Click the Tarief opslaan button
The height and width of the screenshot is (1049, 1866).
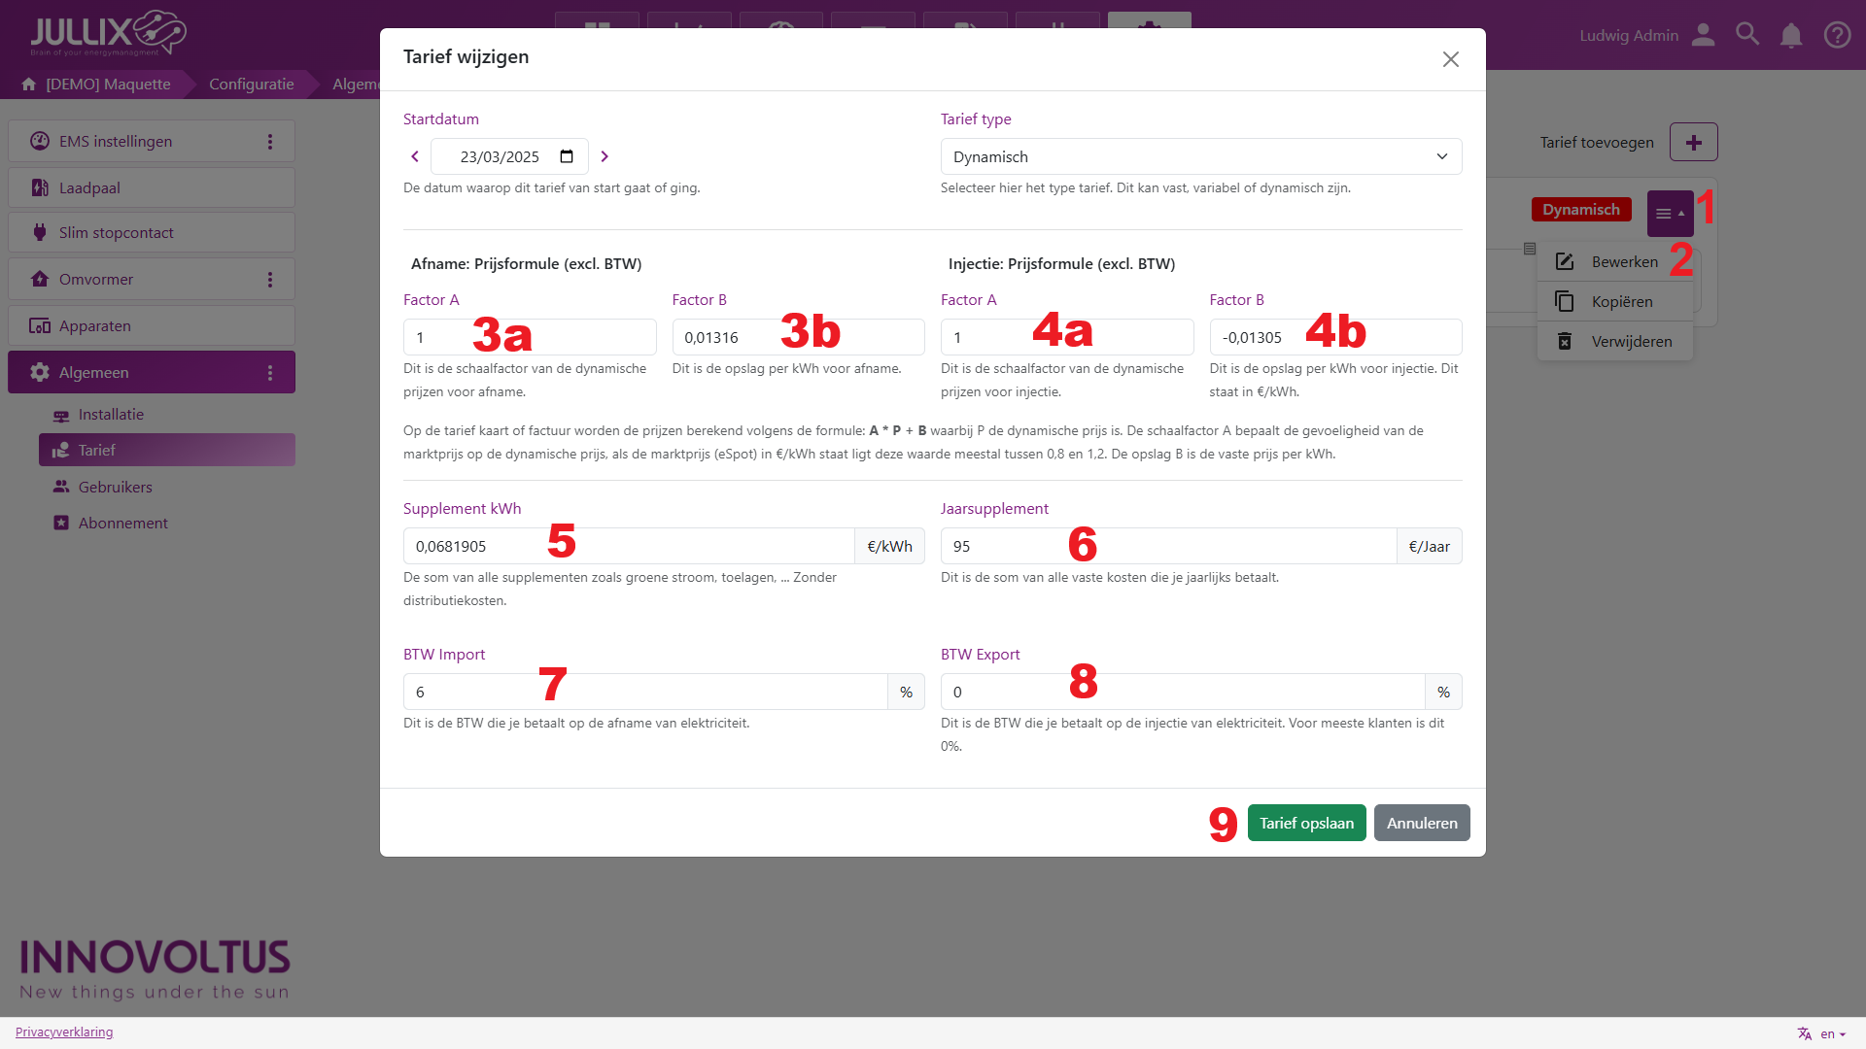tap(1306, 823)
